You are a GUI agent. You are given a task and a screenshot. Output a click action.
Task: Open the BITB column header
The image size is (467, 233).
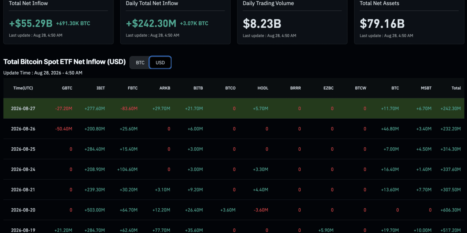(198, 88)
